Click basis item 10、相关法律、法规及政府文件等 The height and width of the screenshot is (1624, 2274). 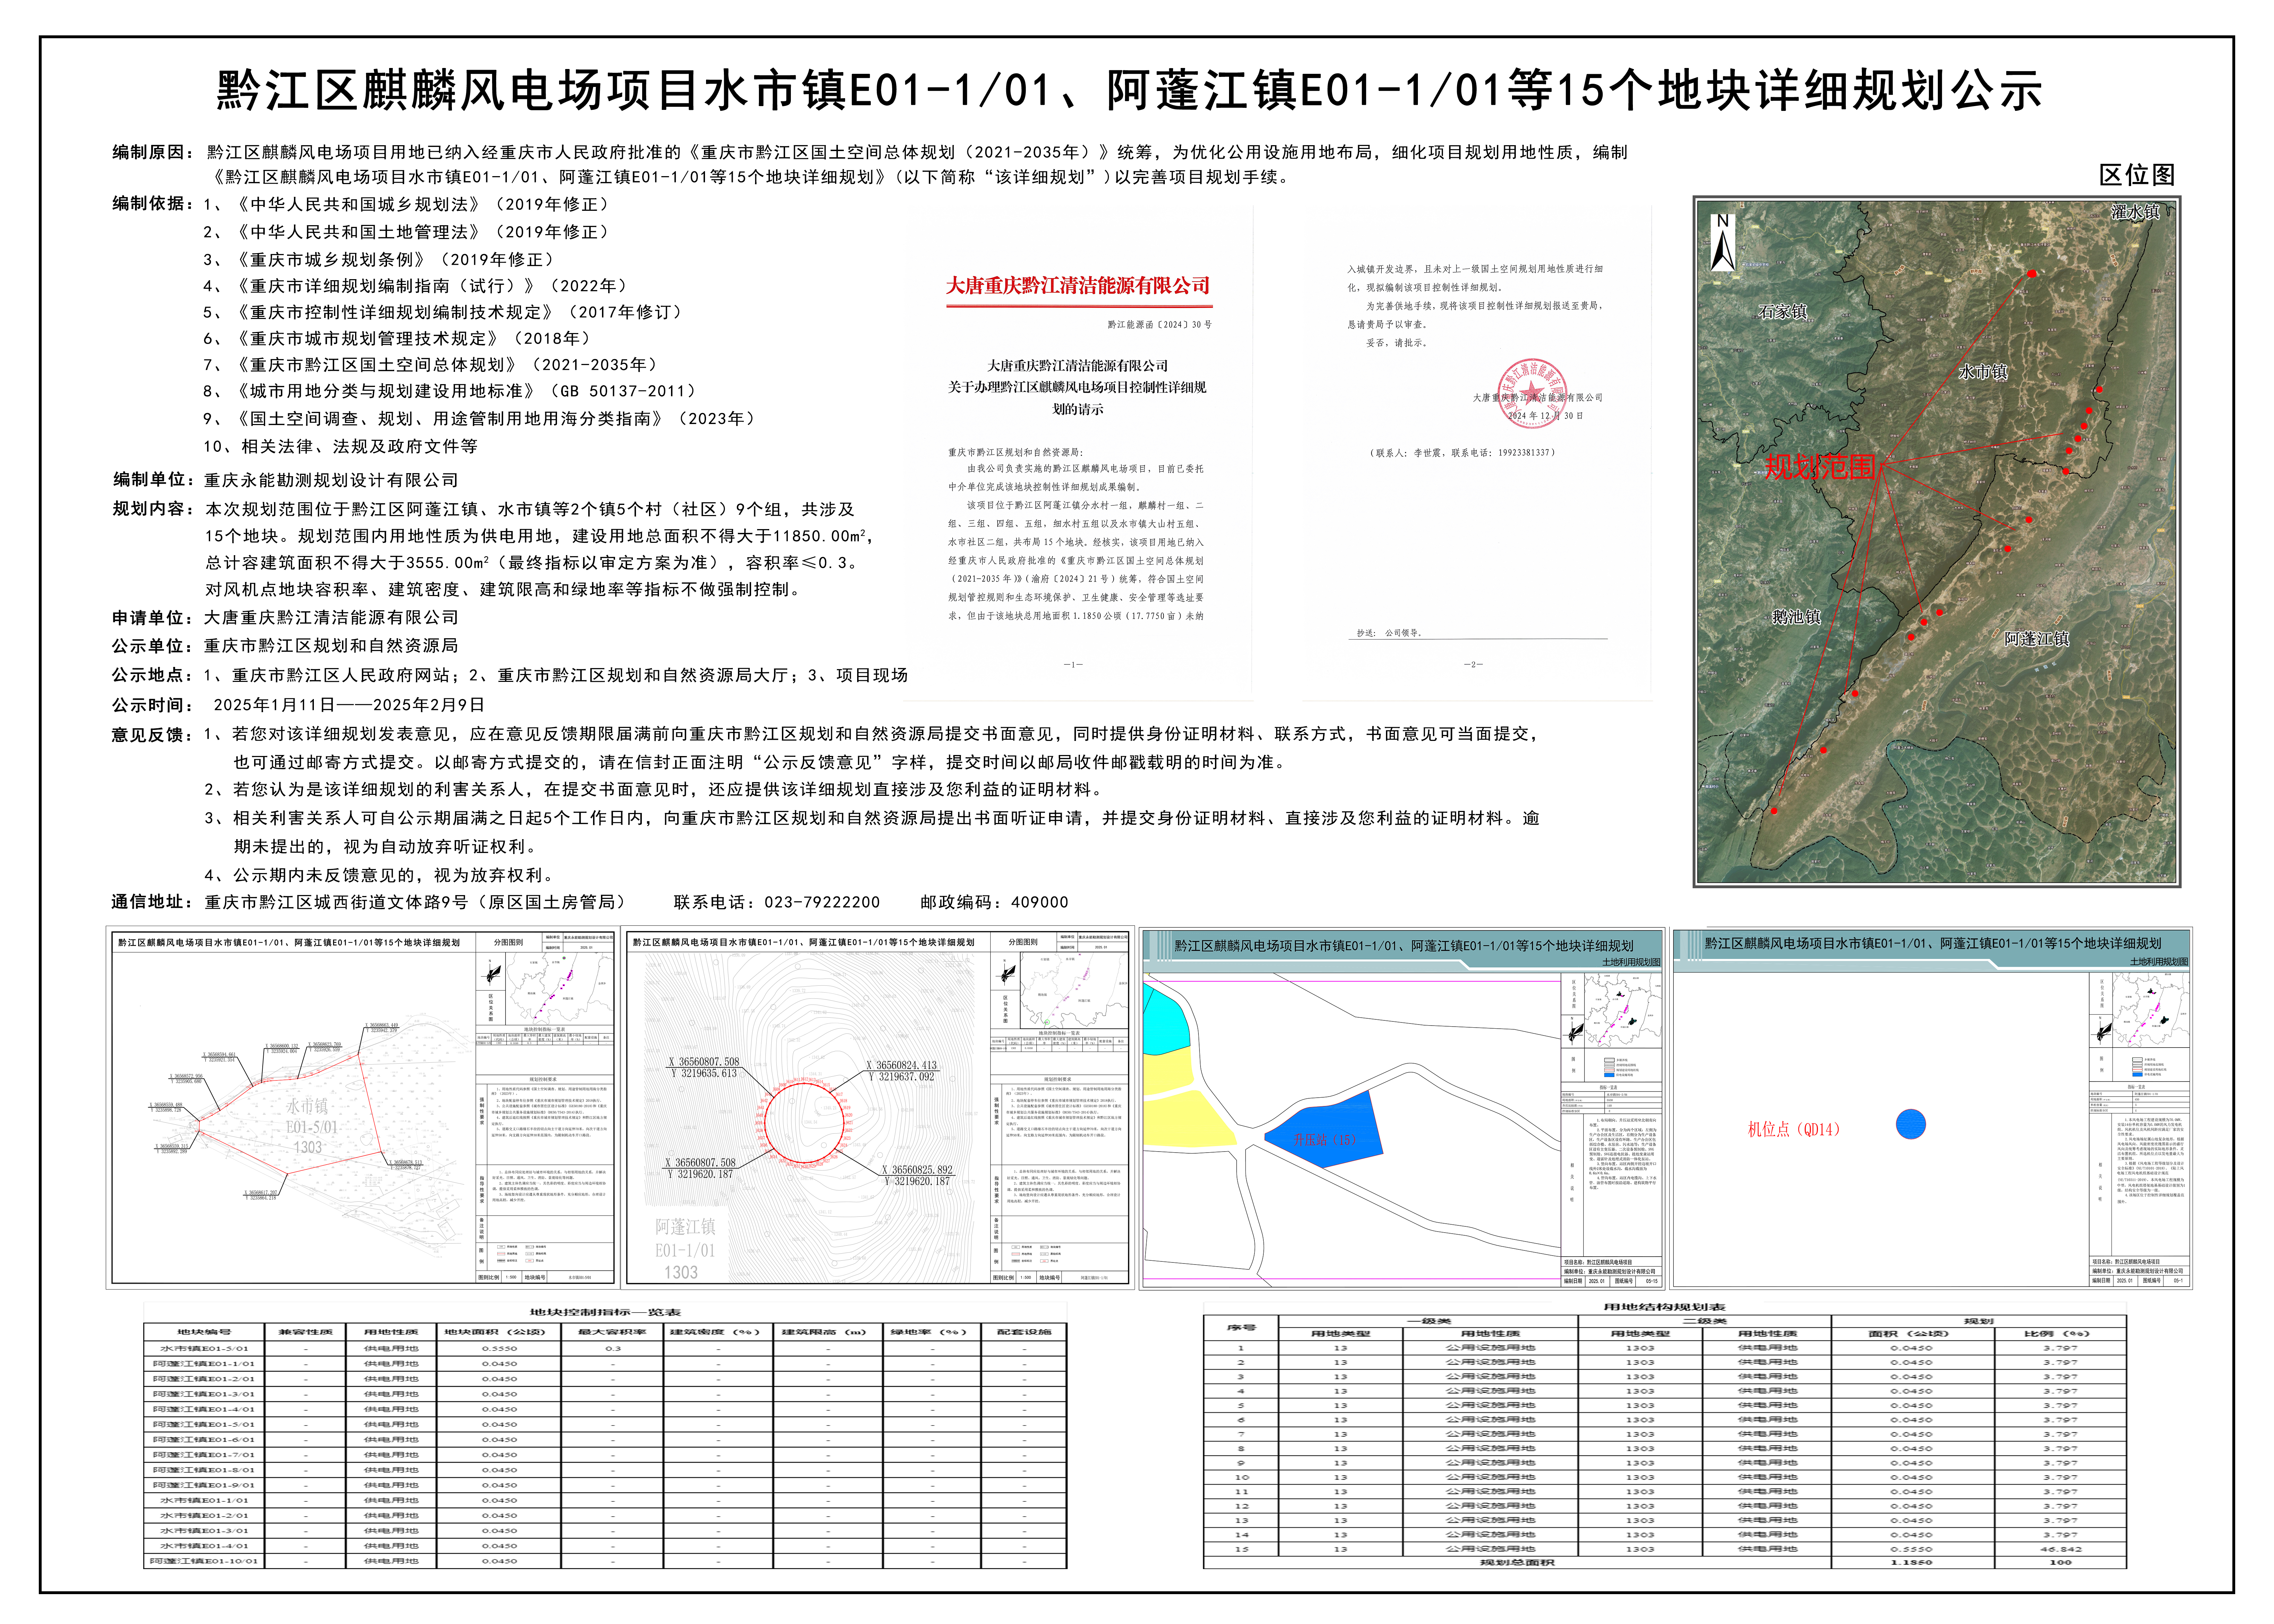(340, 446)
